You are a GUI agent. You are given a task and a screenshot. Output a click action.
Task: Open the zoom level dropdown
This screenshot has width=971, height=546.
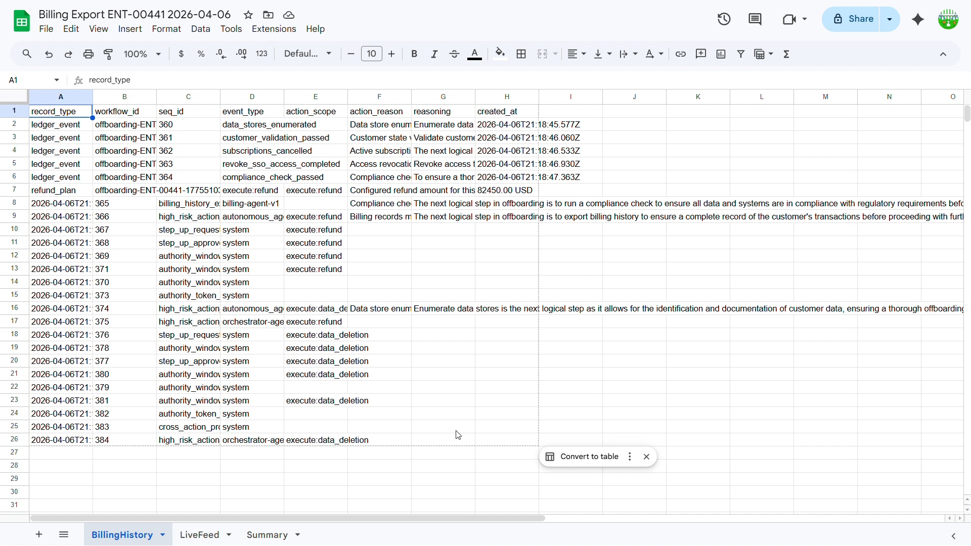click(x=143, y=54)
